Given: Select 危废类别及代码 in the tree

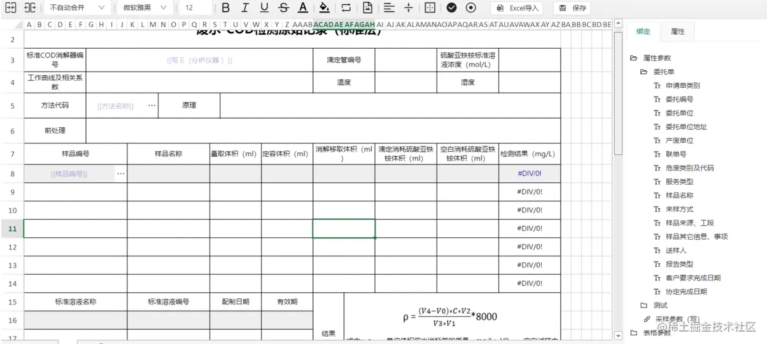Looking at the screenshot, I should [690, 168].
